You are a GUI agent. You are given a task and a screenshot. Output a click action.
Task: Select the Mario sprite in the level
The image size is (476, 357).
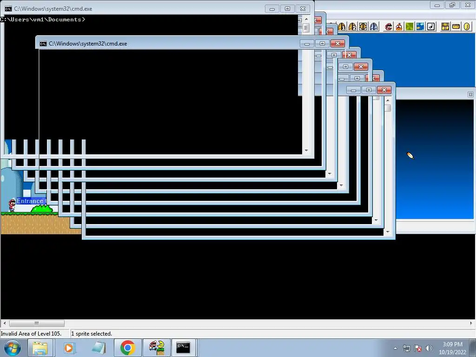(12, 205)
